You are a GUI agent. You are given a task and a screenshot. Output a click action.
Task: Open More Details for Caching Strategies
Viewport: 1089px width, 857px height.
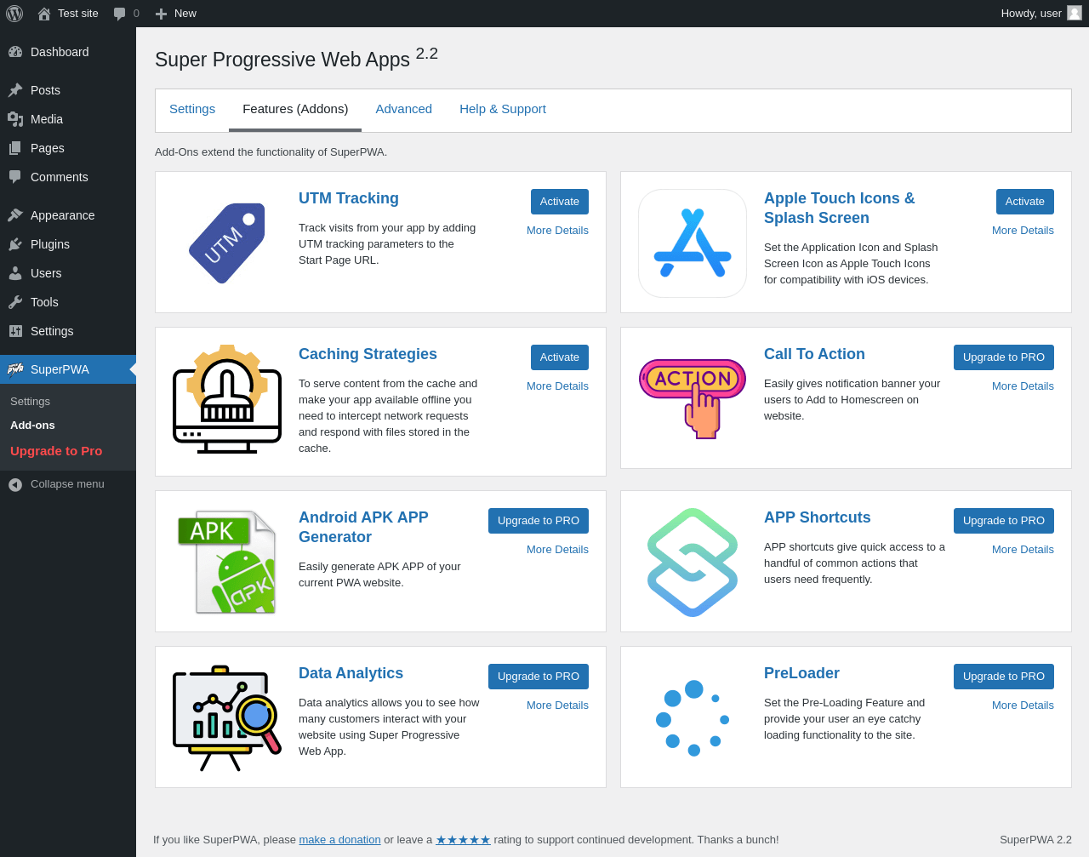pos(557,386)
